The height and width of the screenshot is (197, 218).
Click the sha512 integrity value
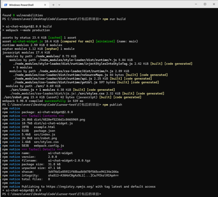(83, 175)
